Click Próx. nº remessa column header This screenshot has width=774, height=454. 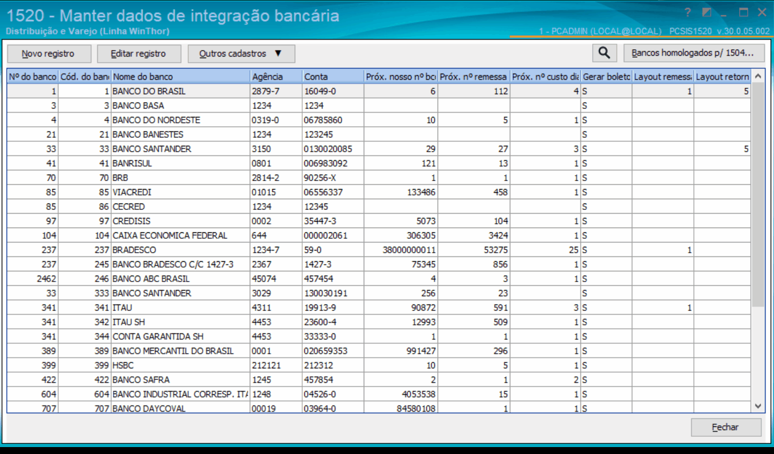(473, 76)
